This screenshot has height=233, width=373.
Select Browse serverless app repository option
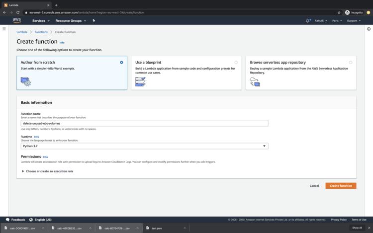click(351, 63)
